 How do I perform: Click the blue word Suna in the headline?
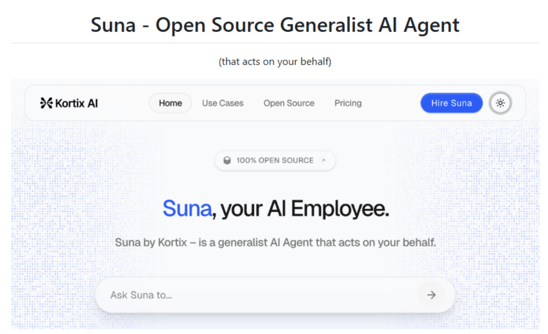[x=187, y=208]
